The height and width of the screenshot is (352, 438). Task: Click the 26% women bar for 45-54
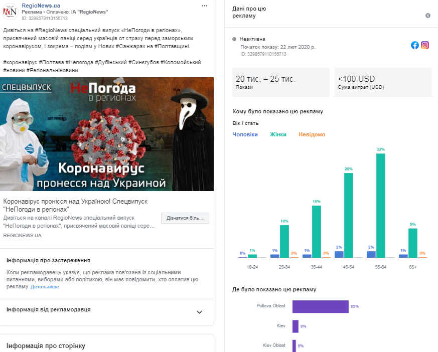click(x=348, y=215)
